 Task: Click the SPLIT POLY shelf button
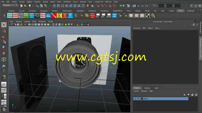(43, 15)
